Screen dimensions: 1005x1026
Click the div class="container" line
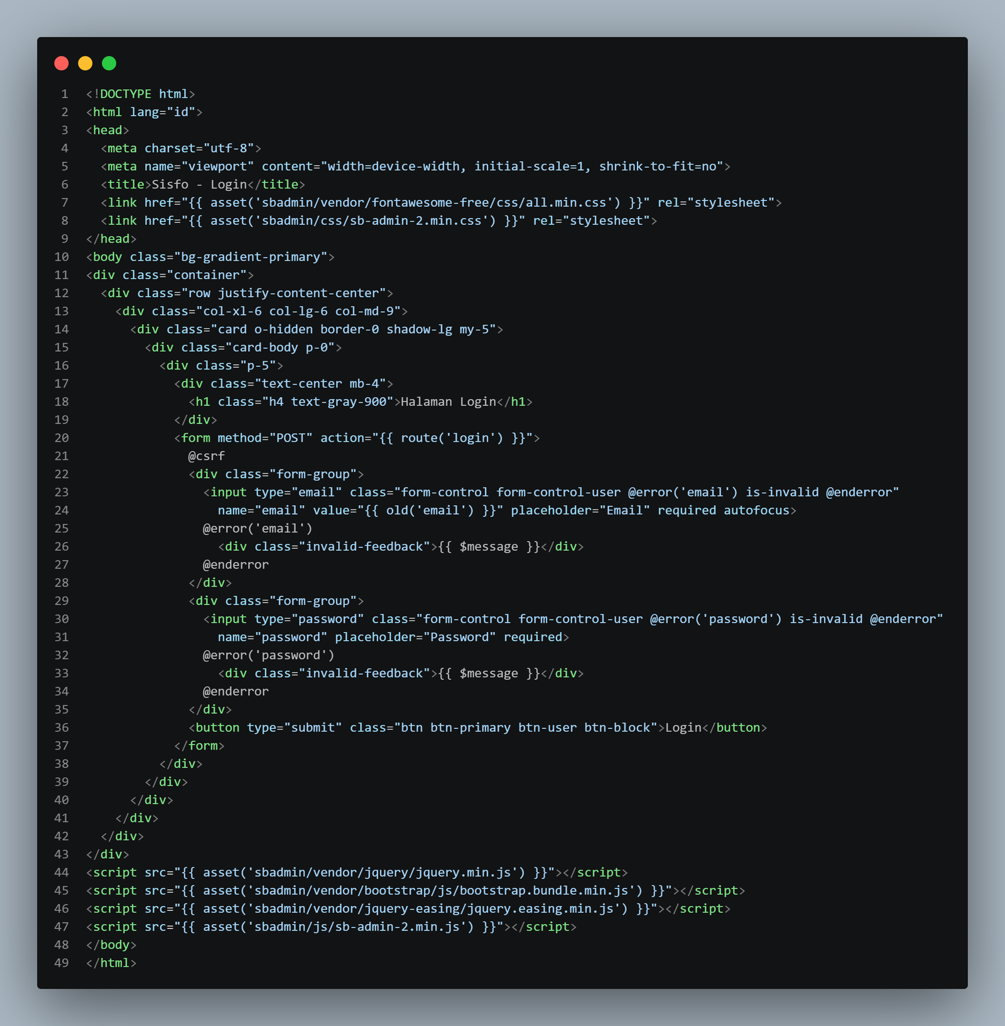170,275
